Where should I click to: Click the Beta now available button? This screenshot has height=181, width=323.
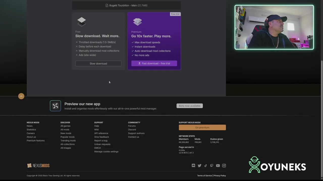pos(190,106)
